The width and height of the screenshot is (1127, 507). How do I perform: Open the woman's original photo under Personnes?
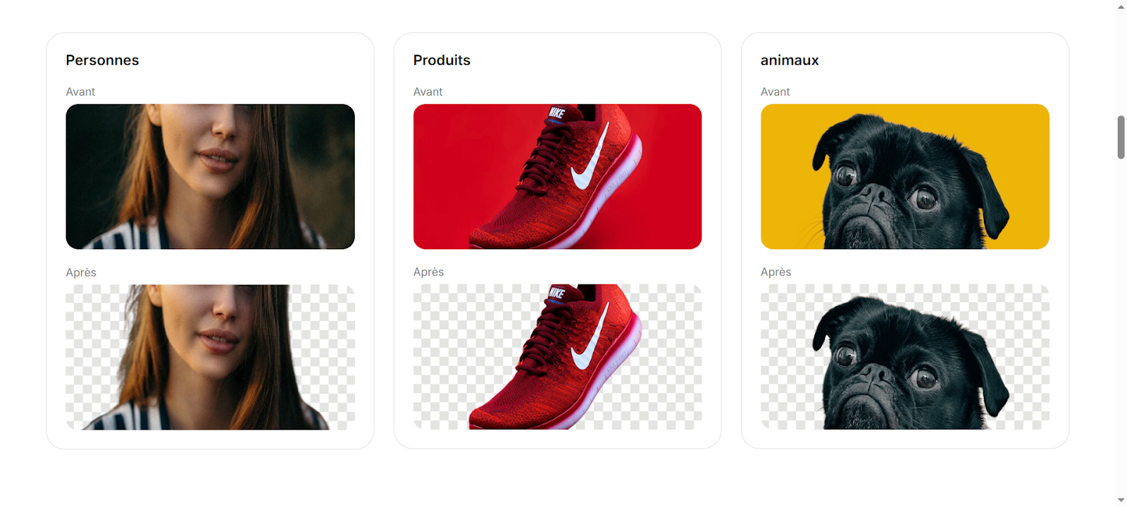210,177
